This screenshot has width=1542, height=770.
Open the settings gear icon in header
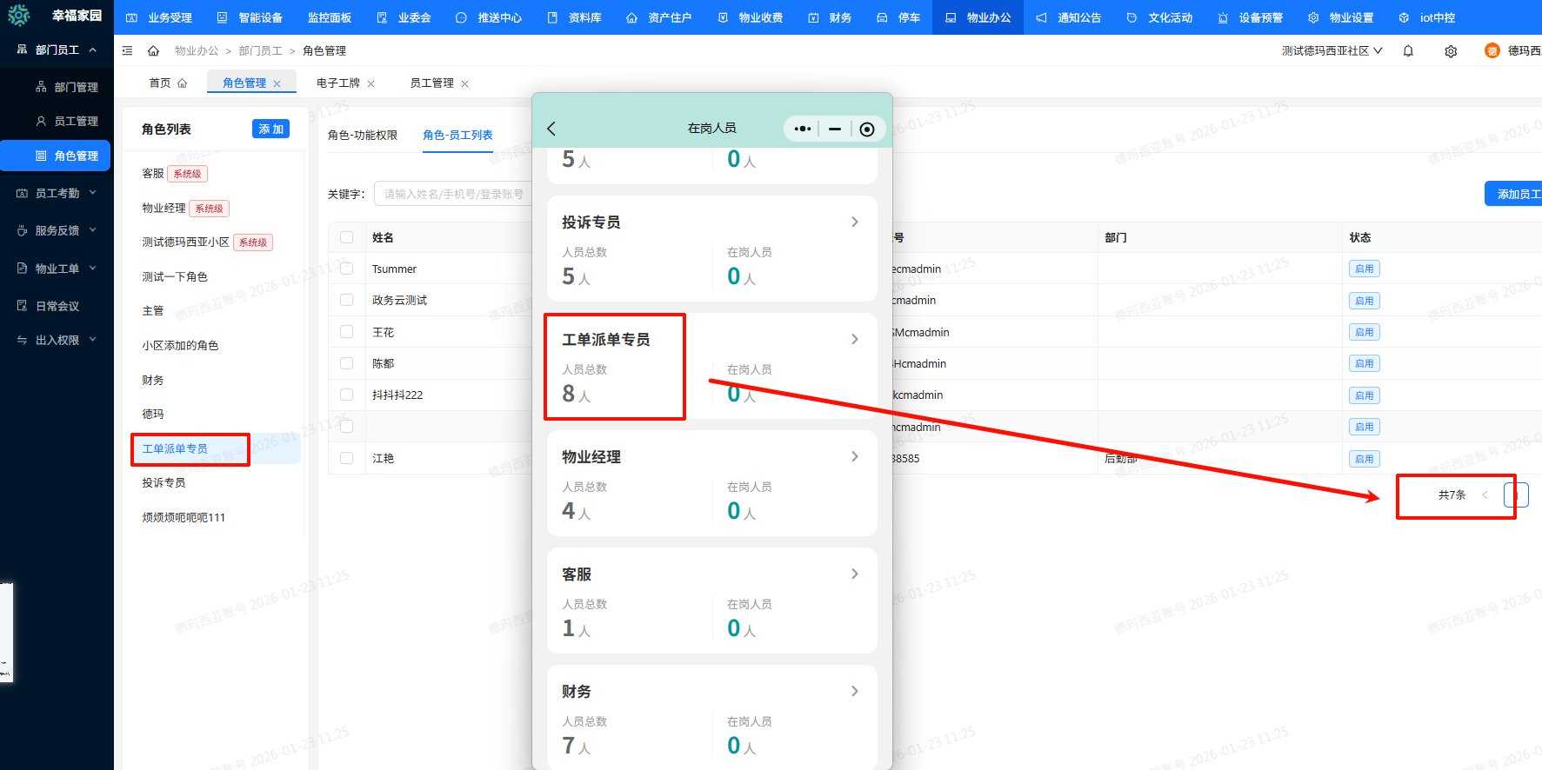(1451, 51)
